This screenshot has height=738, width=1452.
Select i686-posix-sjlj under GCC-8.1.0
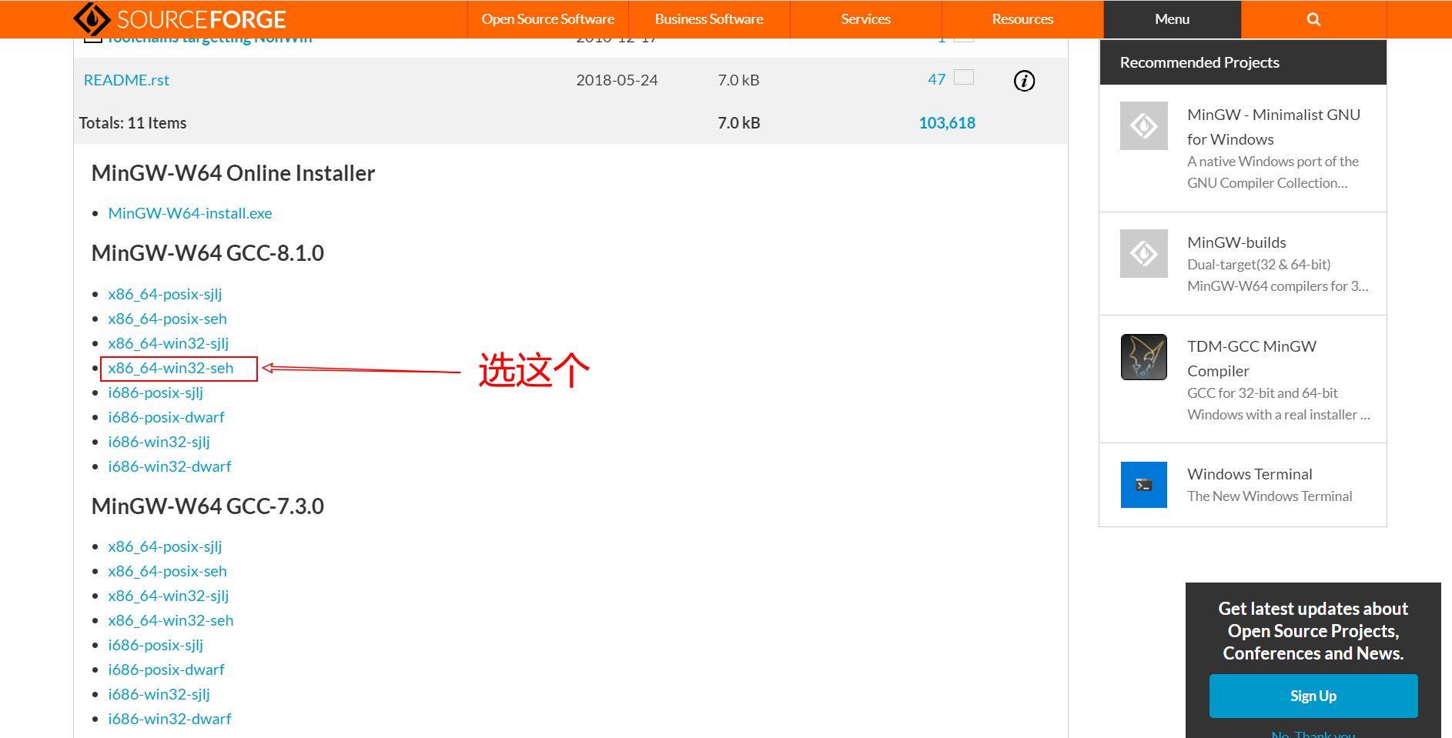[x=156, y=392]
